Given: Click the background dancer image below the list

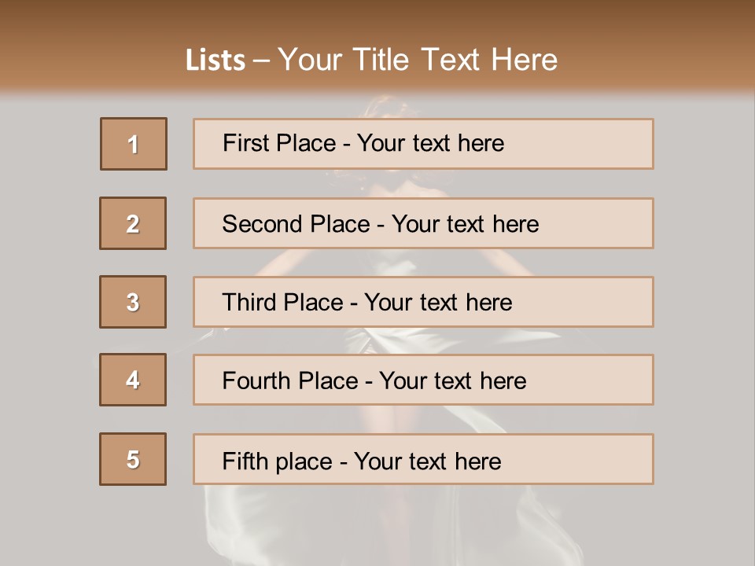Looking at the screenshot, I should tap(377, 527).
